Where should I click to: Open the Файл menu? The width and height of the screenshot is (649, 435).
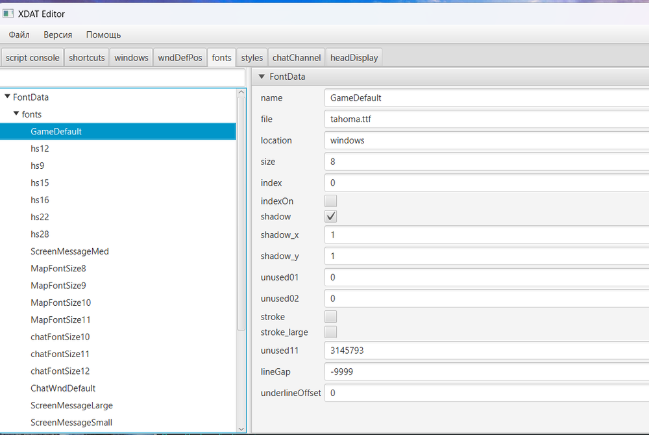coord(19,34)
